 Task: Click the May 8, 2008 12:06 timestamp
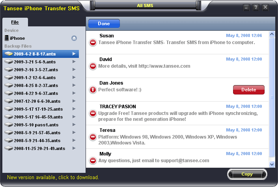click(244, 35)
